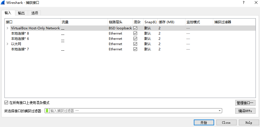This screenshot has height=127, width=260.
Task: Click the 链路层头 column header
Action: [120, 22]
